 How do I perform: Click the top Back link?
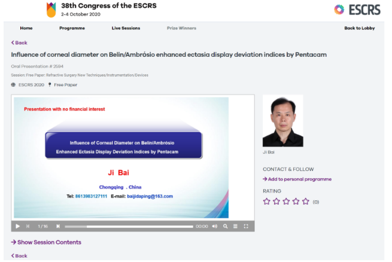[x=19, y=42]
